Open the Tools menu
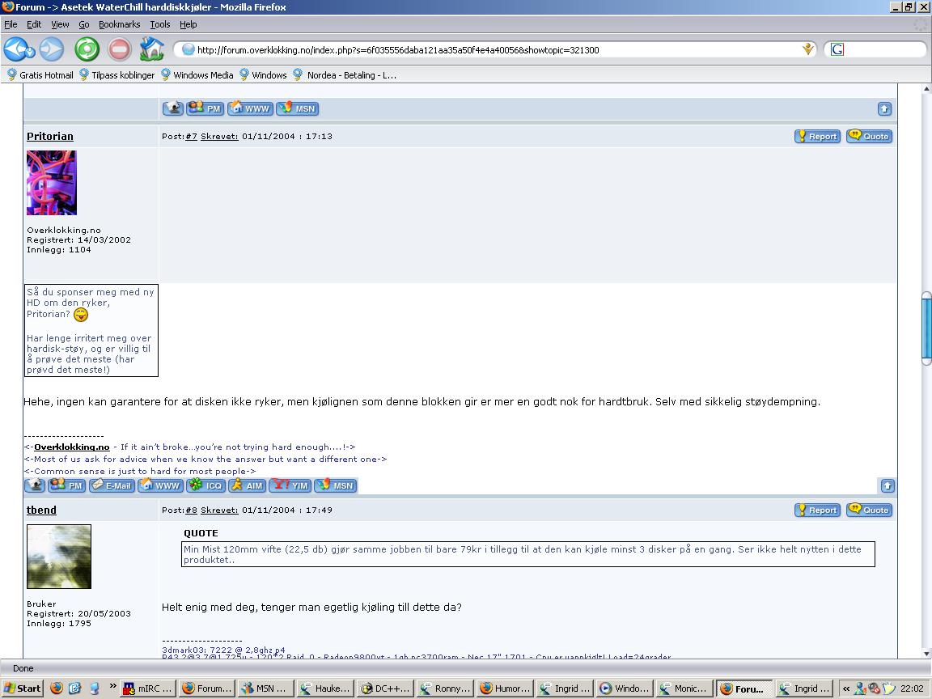Image resolution: width=932 pixels, height=699 pixels. (x=160, y=24)
